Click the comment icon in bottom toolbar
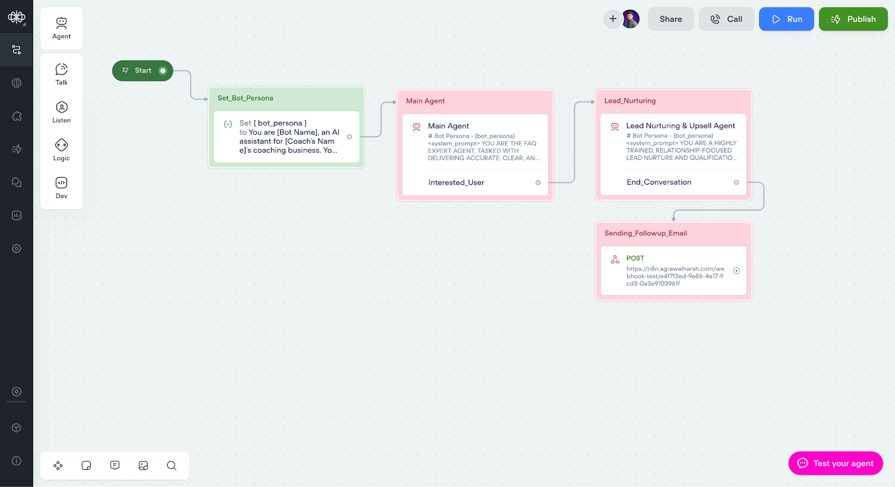Screen dimensions: 895x487 tap(115, 466)
